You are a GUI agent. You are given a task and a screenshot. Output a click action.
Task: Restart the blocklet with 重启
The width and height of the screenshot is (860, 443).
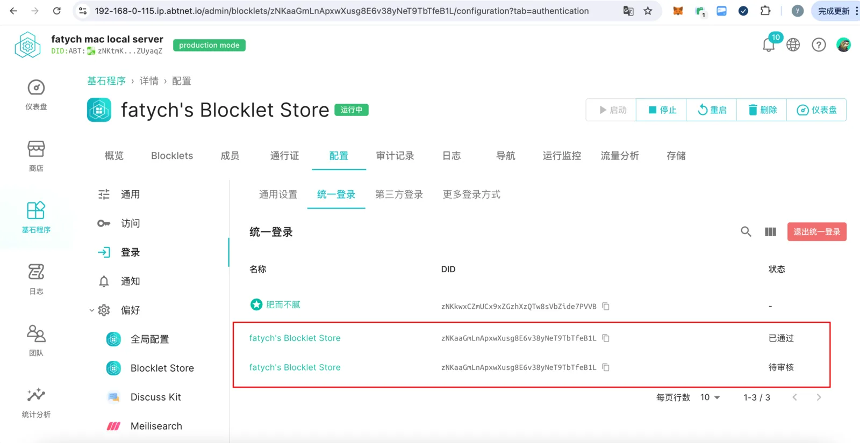click(712, 110)
